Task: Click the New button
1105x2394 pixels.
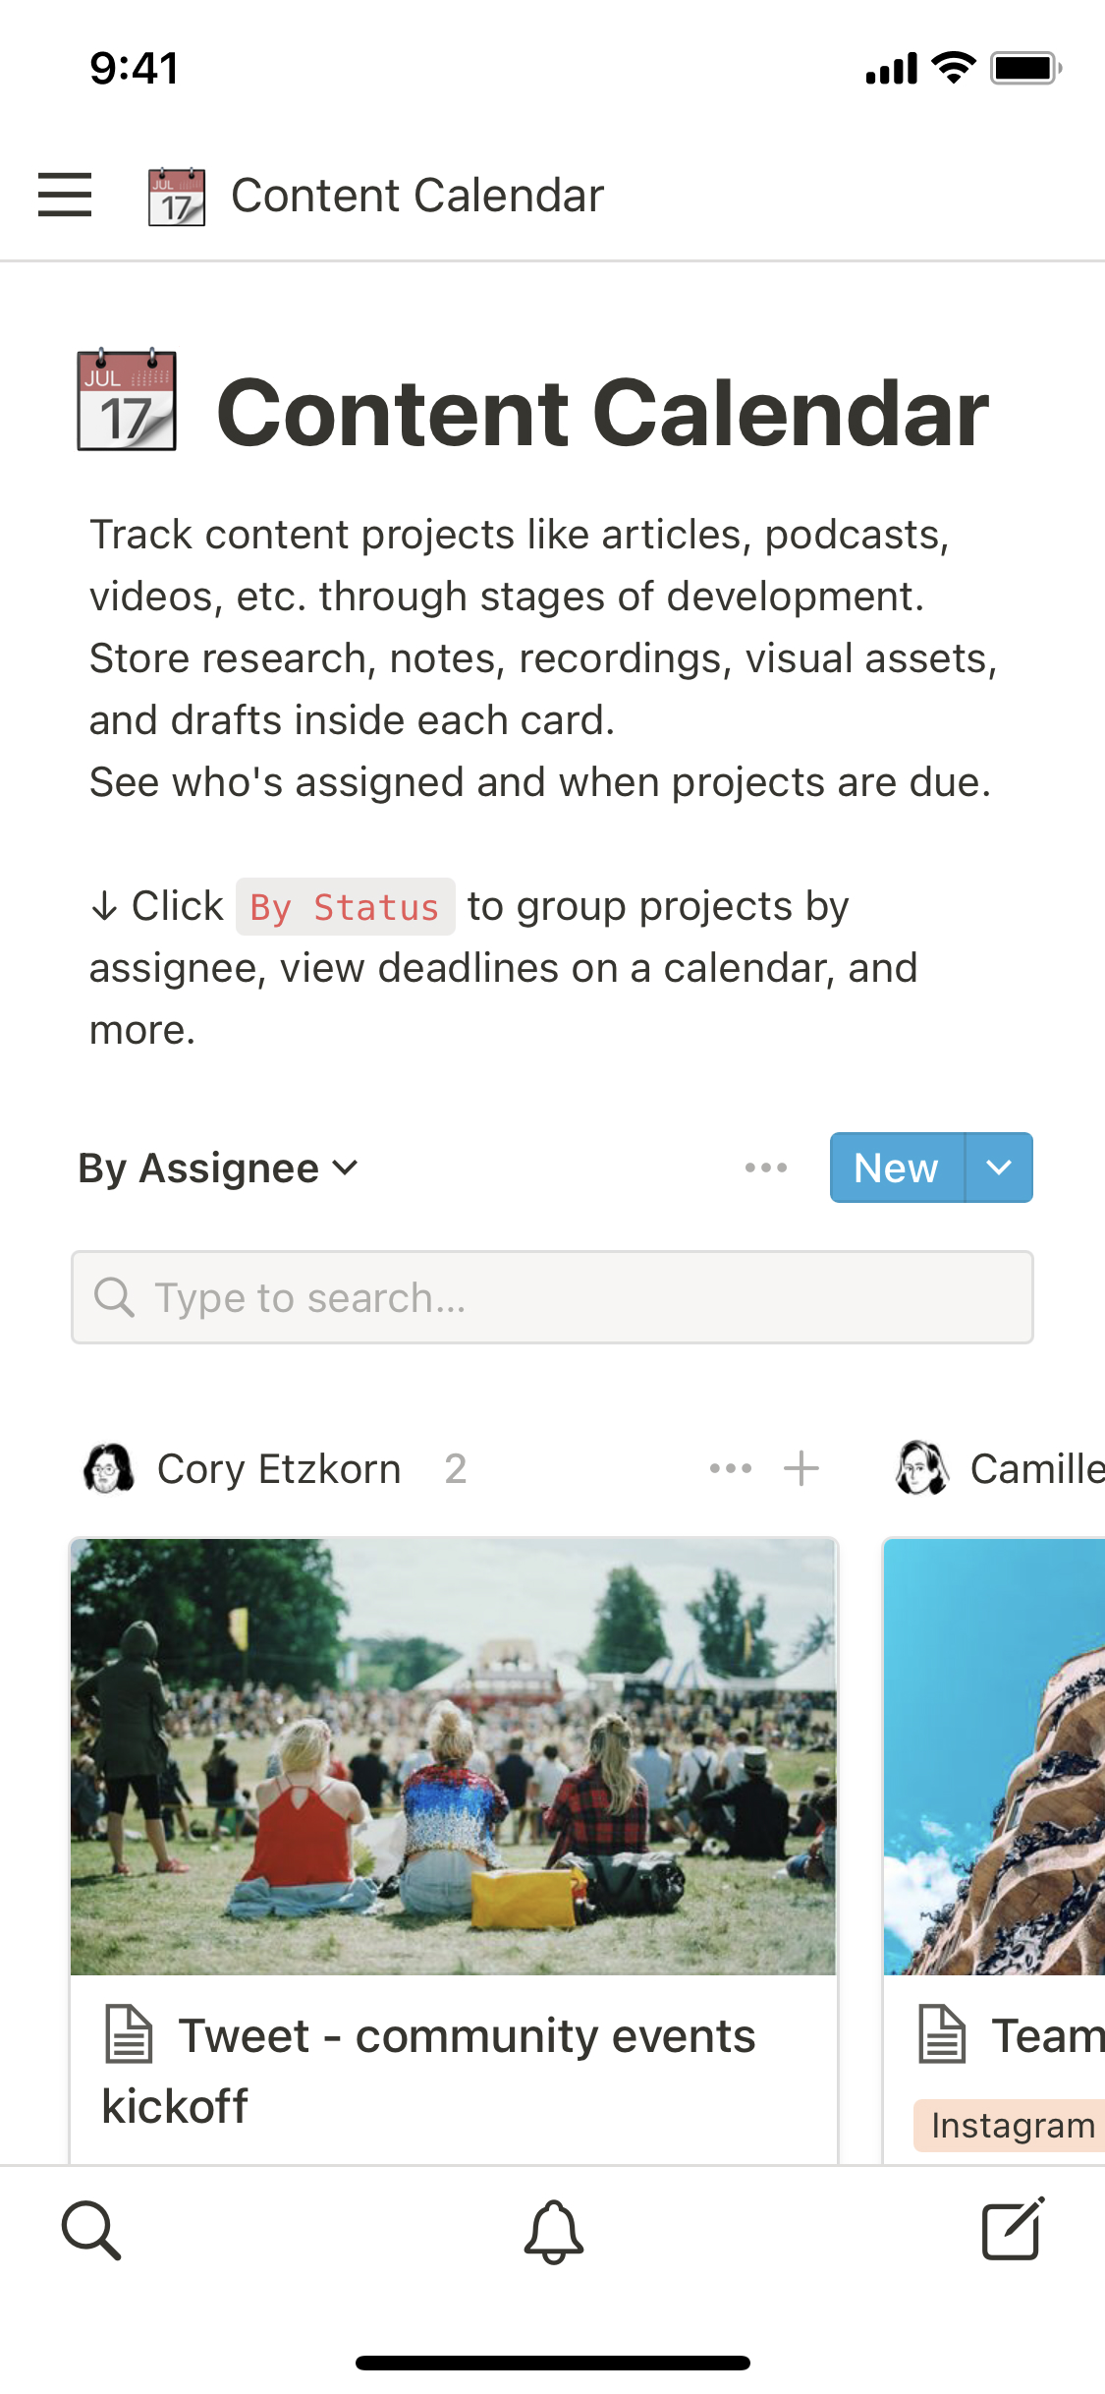Action: (896, 1168)
